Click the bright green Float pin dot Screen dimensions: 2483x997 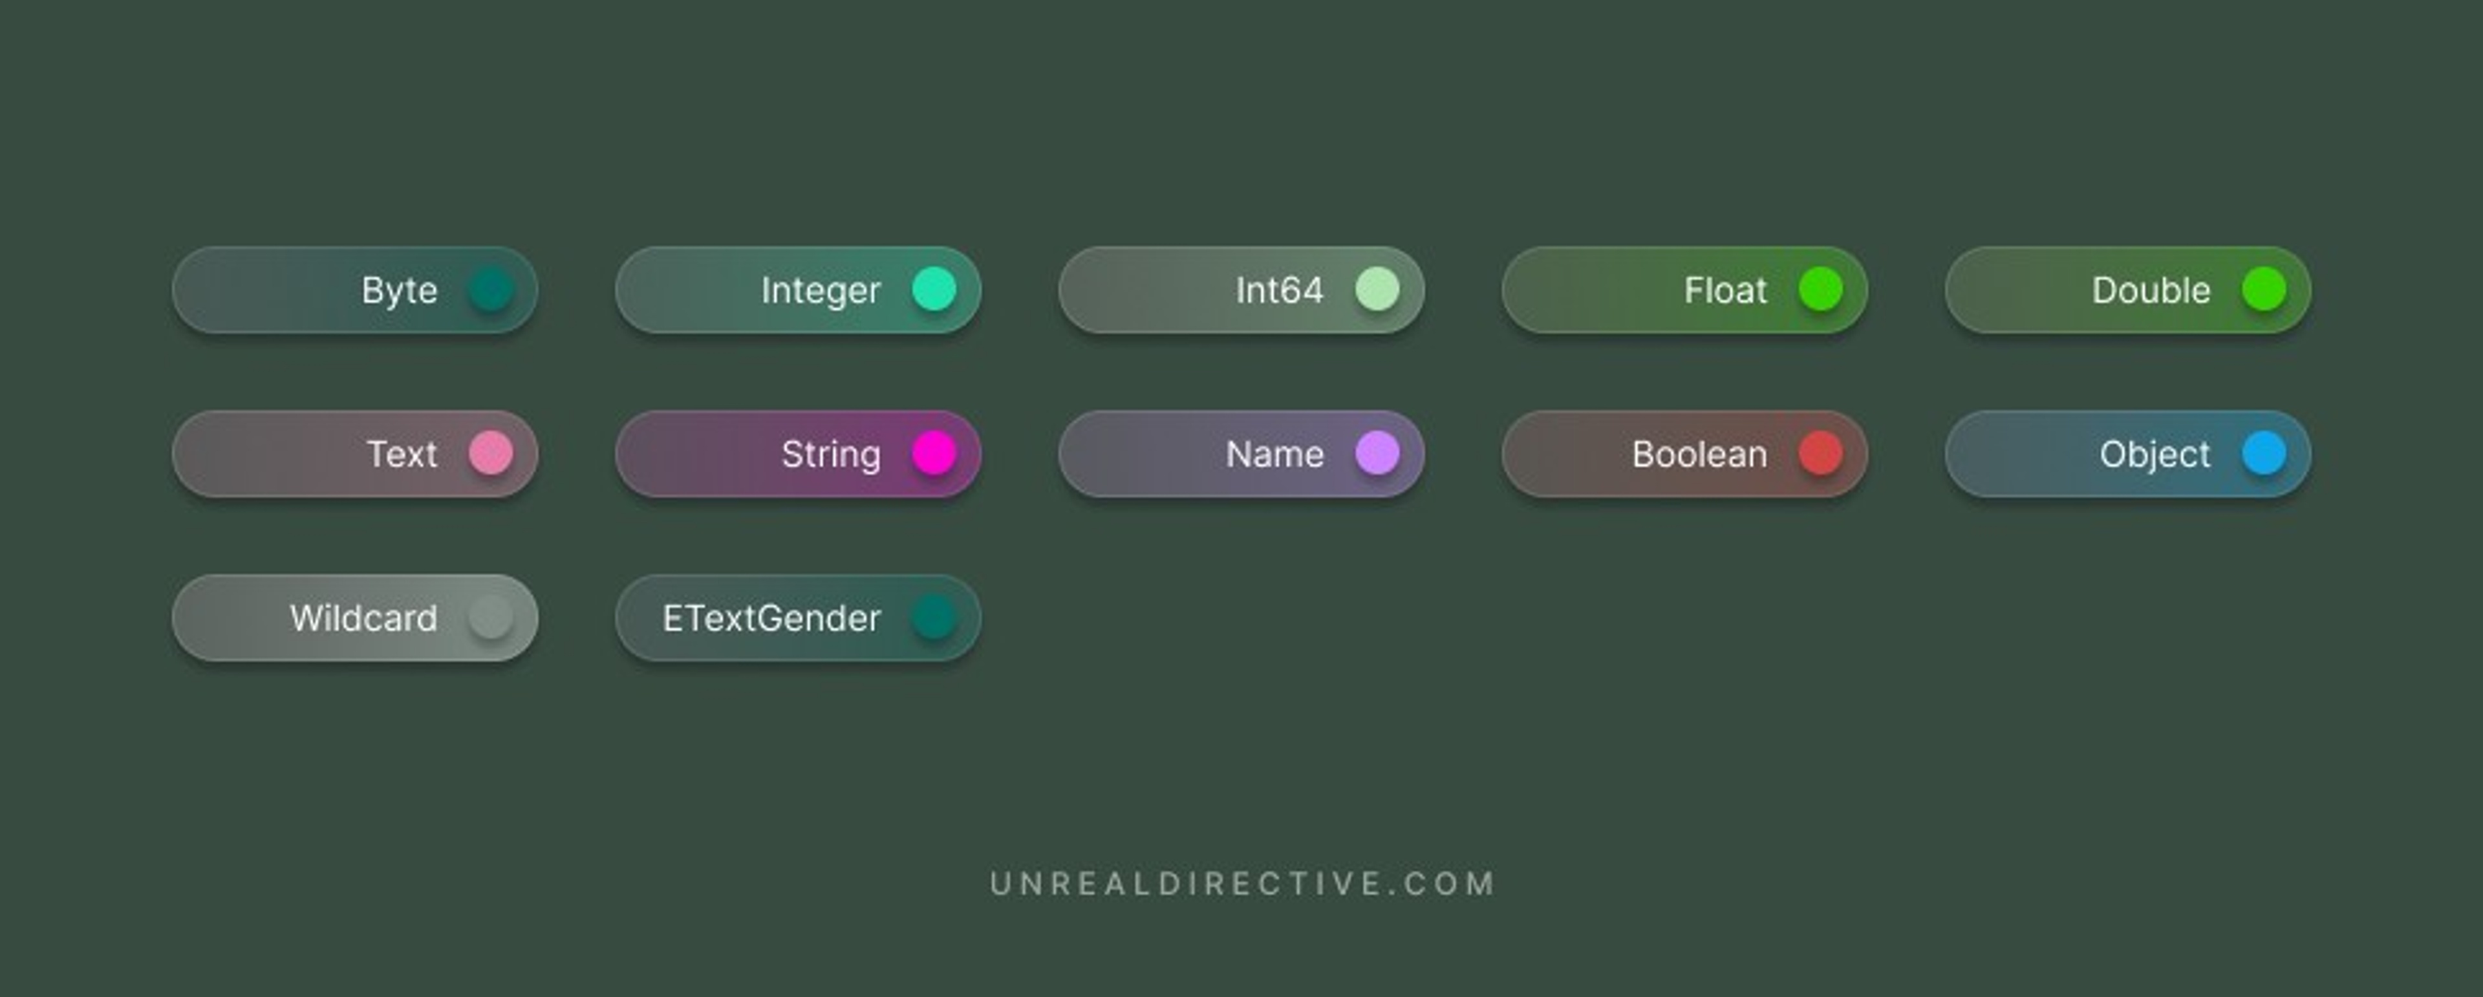1821,289
